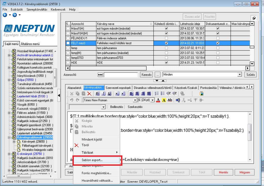Justify text in editor toolbar
The height and width of the screenshot is (186, 264).
(x=149, y=94)
